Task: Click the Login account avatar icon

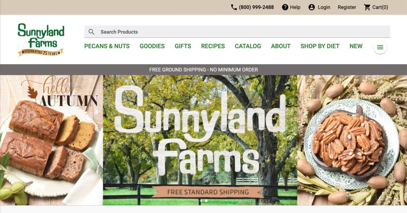Action: [x=312, y=7]
